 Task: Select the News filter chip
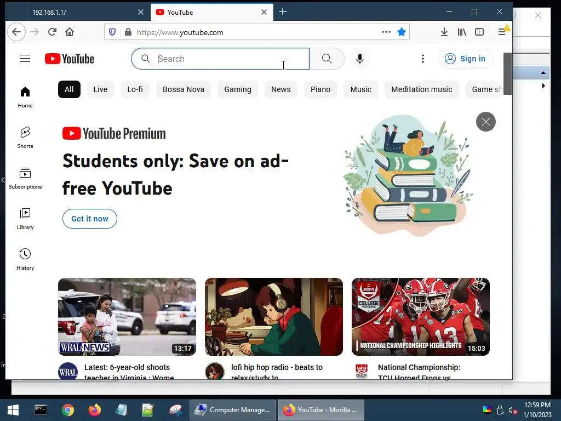click(281, 89)
